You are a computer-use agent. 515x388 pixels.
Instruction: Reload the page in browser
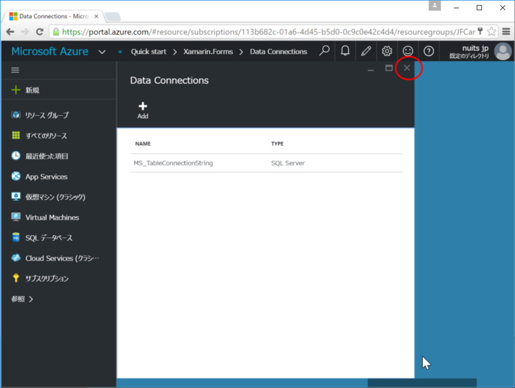click(x=40, y=32)
